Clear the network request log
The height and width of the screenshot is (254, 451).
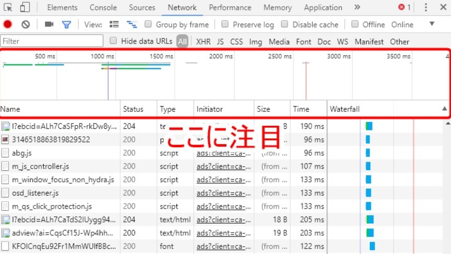point(25,24)
